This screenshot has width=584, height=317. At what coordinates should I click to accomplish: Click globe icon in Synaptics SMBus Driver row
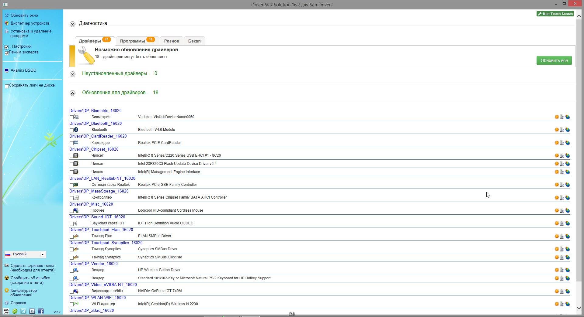pyautogui.click(x=568, y=249)
